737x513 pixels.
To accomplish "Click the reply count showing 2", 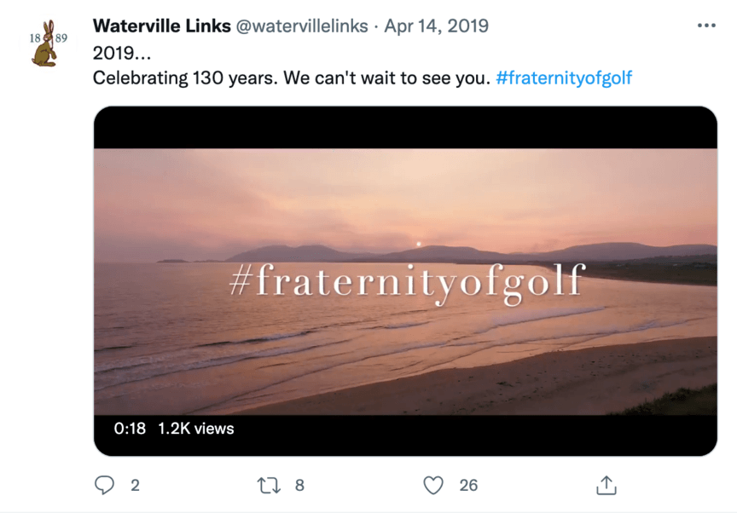I will (x=135, y=486).
